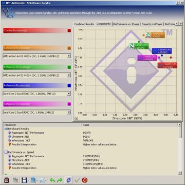Open the bar chart icon's dropdown arrow

click(x=37, y=180)
